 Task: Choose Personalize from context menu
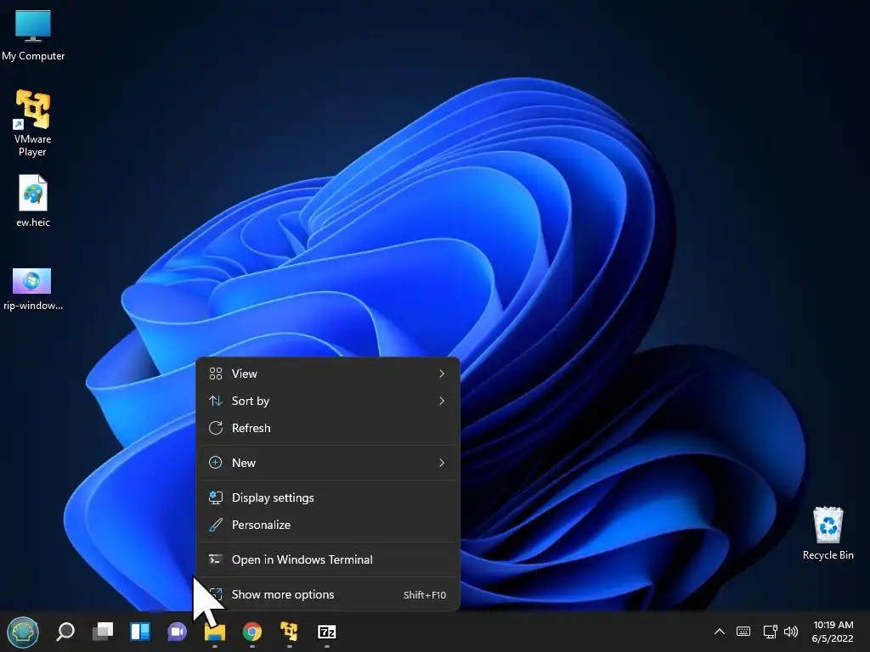click(x=328, y=525)
